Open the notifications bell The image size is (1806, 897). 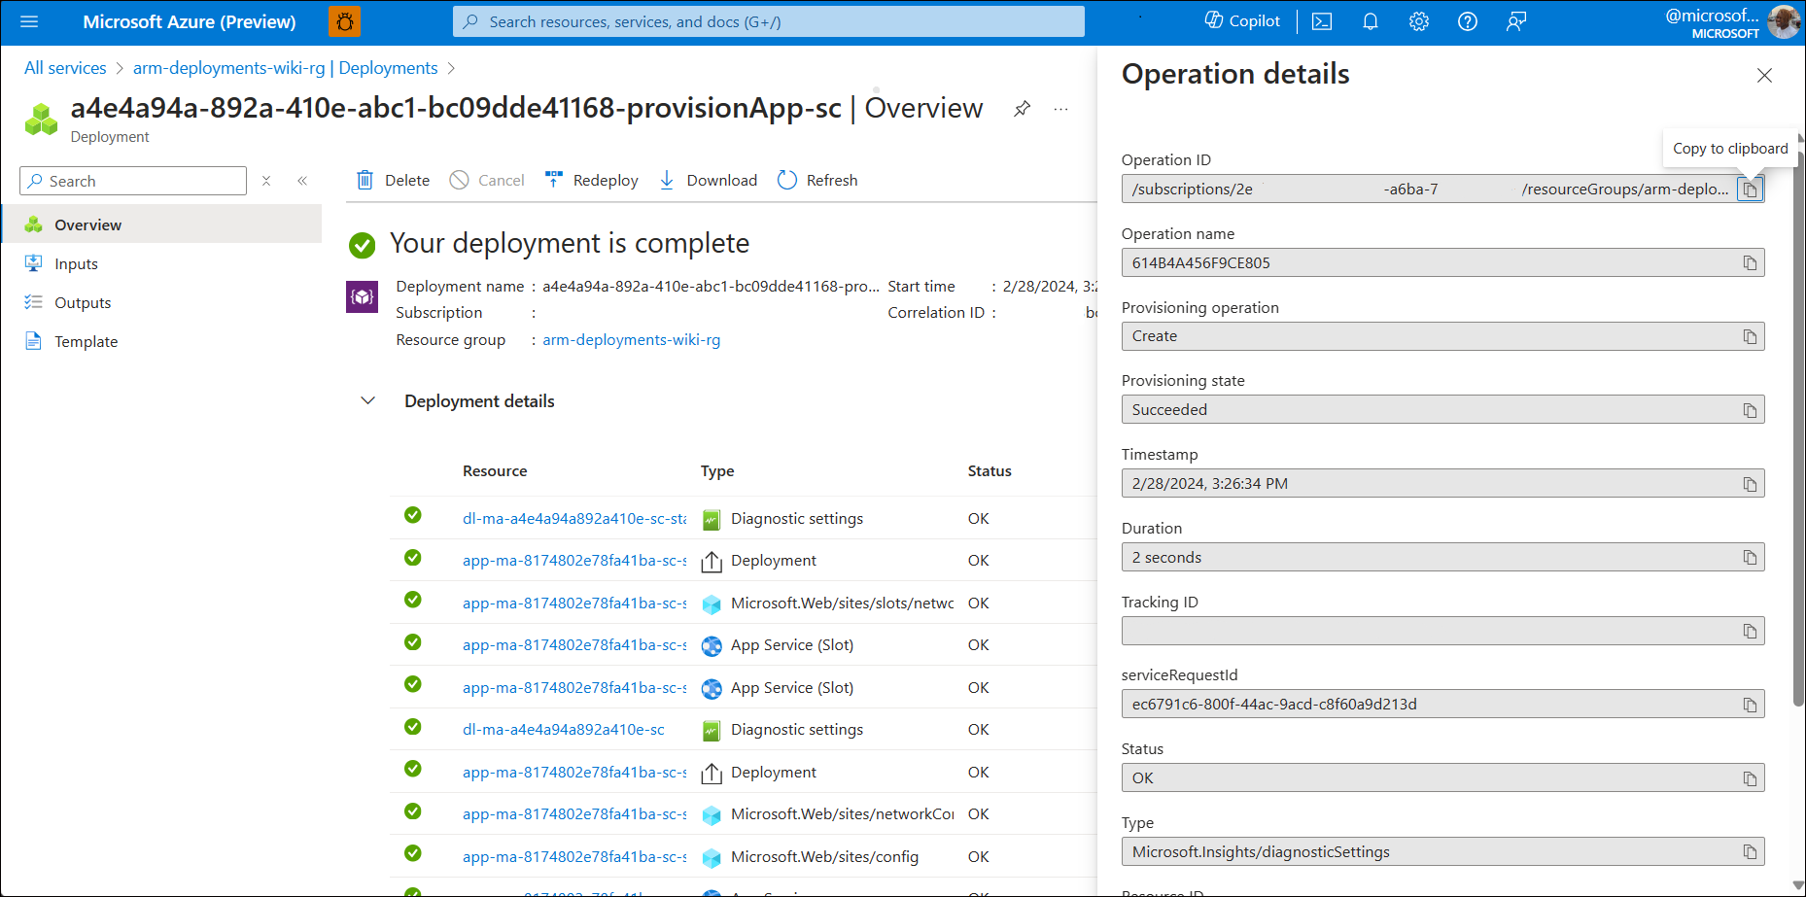coord(1371,21)
